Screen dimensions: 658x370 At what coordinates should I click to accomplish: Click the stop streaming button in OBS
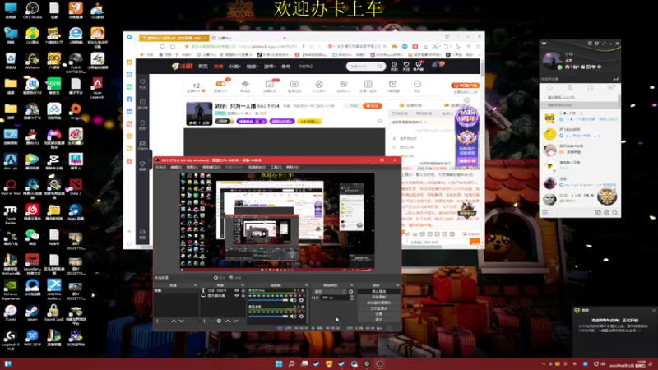(x=379, y=292)
